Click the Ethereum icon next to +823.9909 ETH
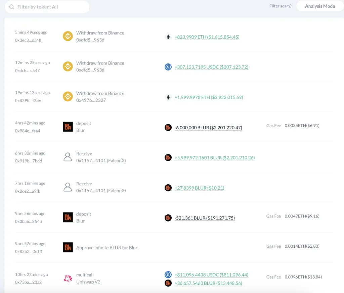 tap(168, 37)
